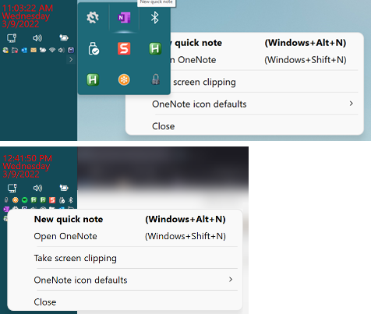Click the padlock icon in the overflow flyout
Viewport: 371px width, 314px height.
[x=155, y=79]
